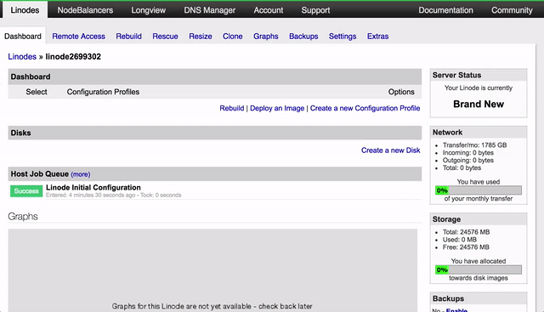Click the Transfer/mo: 1785 GB entry
The height and width of the screenshot is (312, 544).
pos(474,145)
